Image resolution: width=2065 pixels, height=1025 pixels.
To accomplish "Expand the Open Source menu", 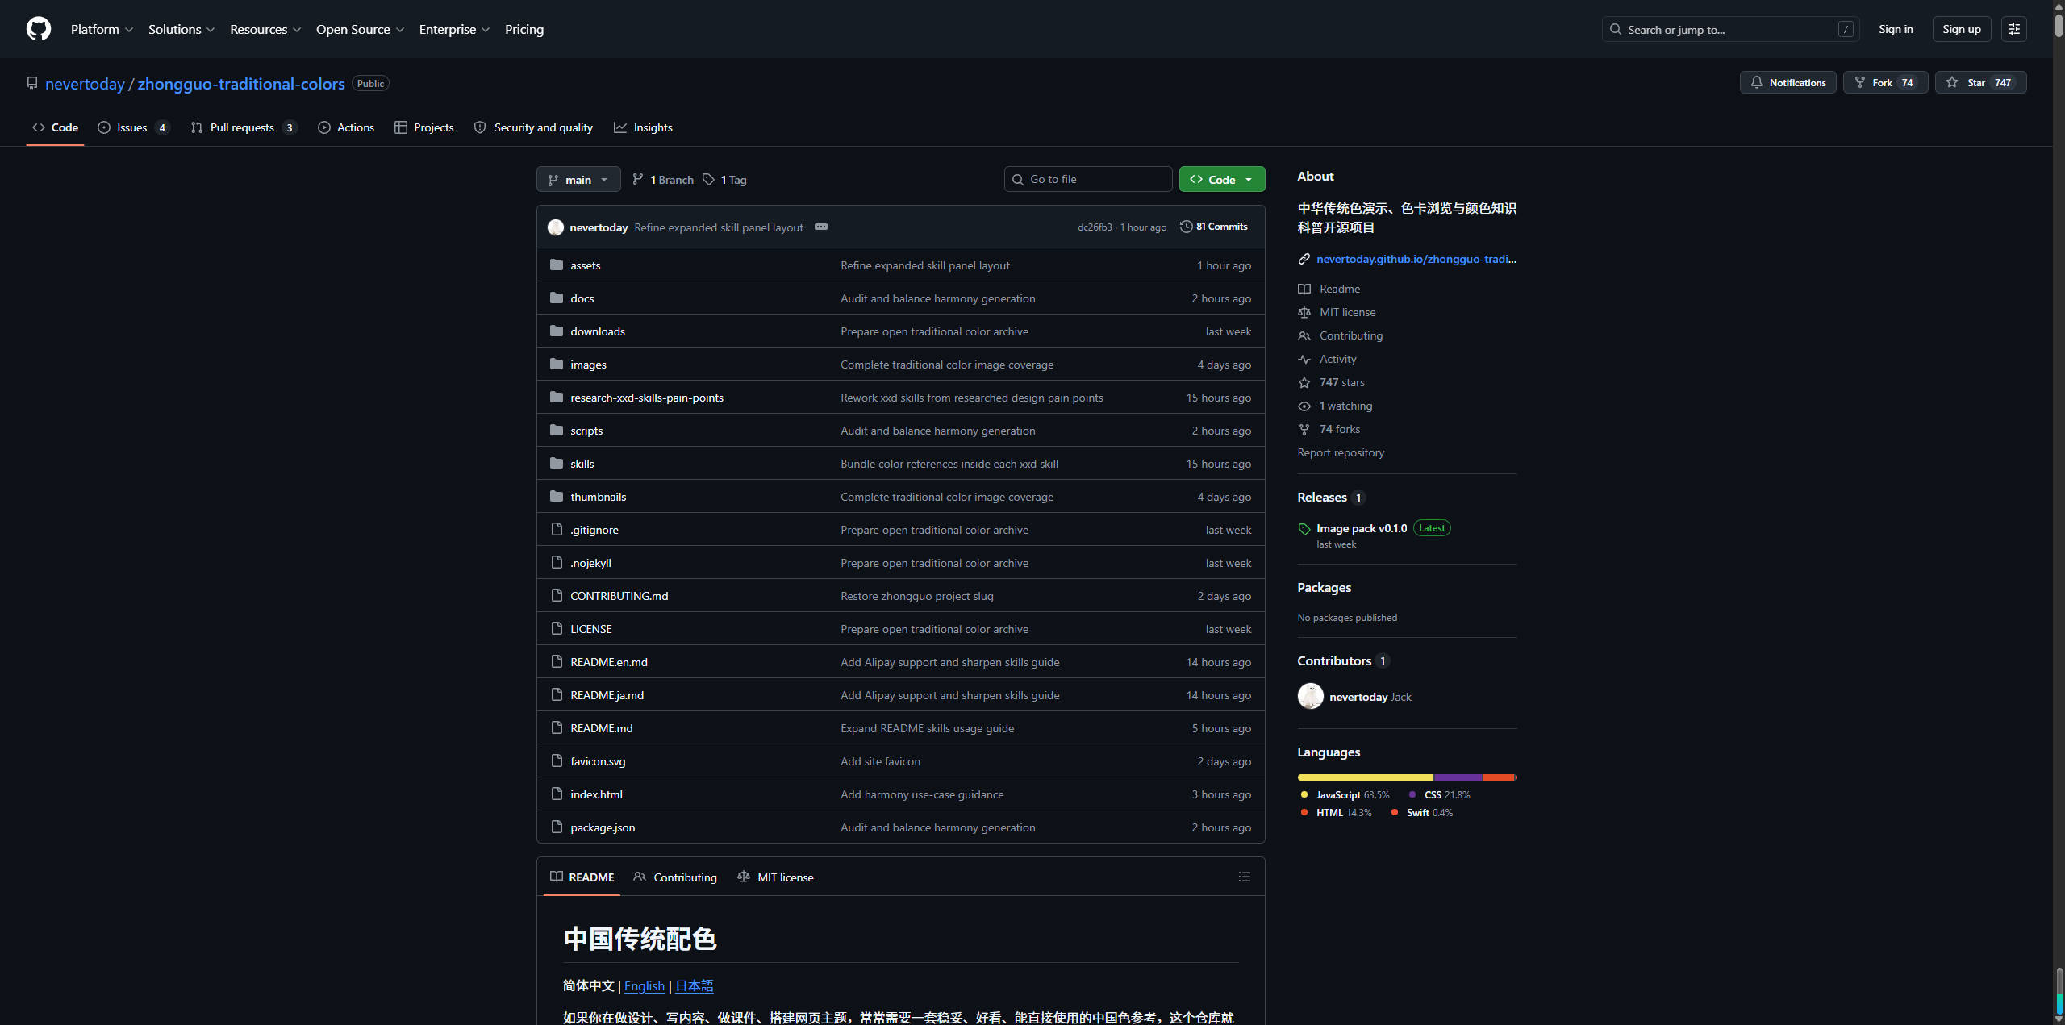I will pyautogui.click(x=360, y=29).
